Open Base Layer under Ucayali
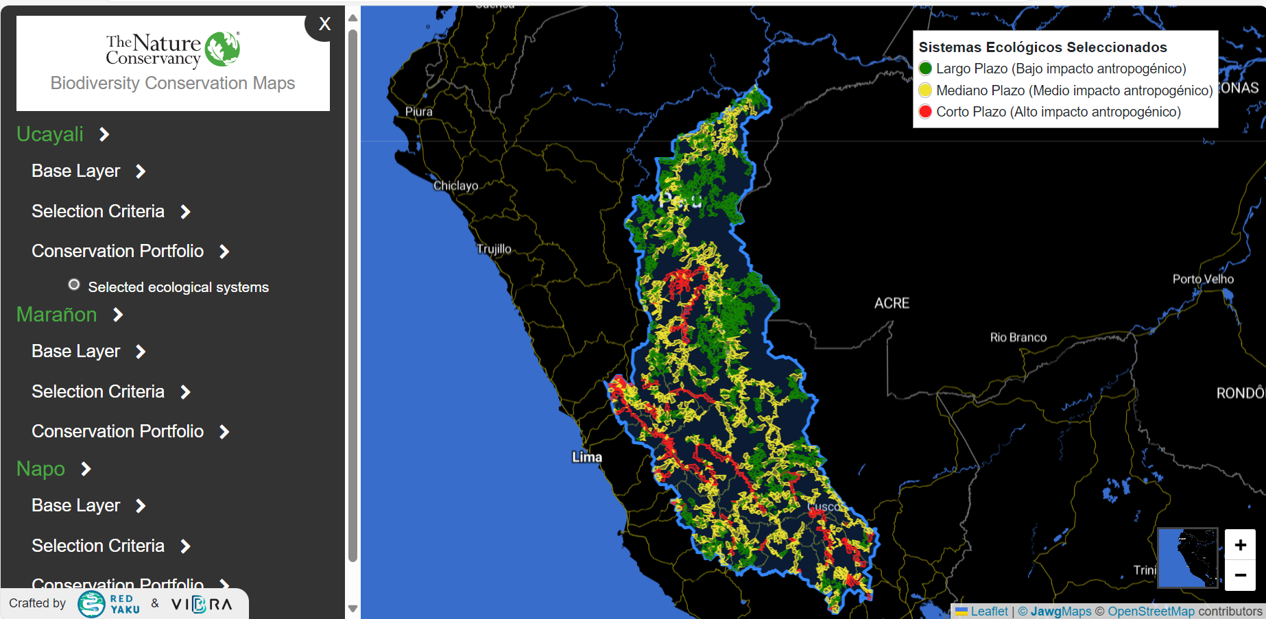 click(x=88, y=171)
